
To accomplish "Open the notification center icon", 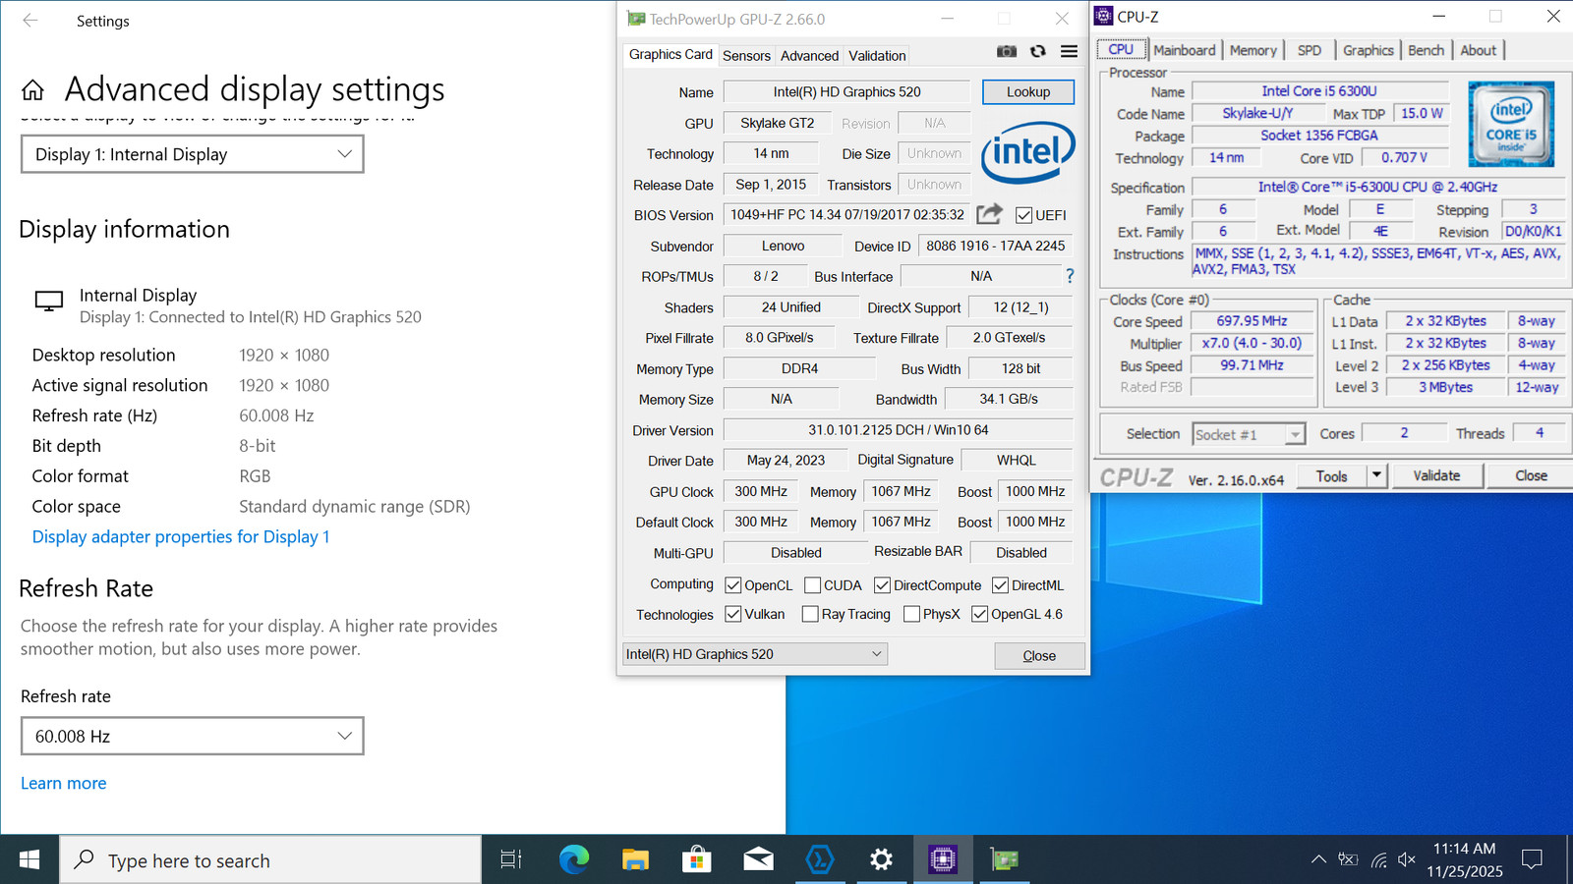I will tap(1532, 860).
